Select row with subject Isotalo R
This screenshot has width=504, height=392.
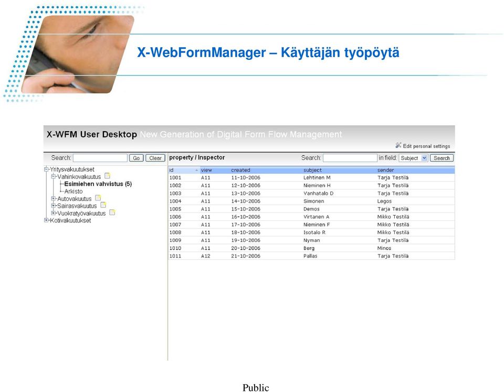tap(311, 232)
